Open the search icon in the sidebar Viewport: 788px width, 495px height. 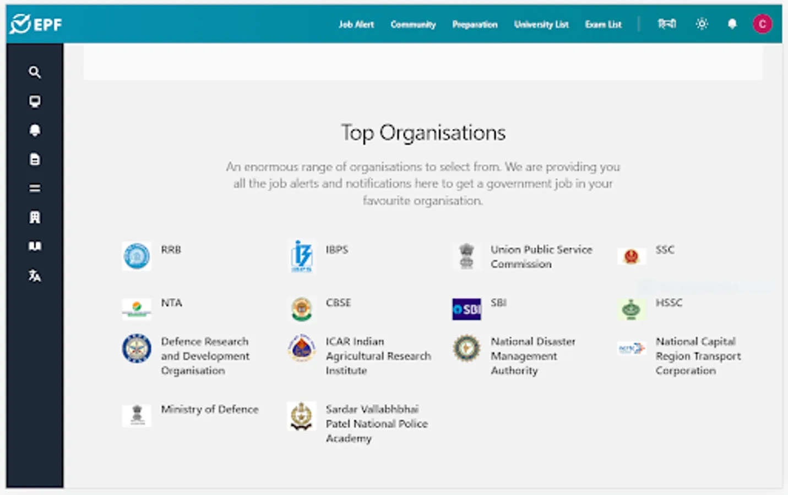35,72
